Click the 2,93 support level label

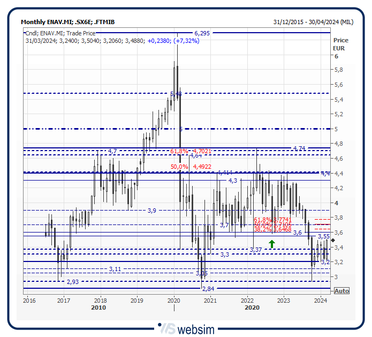pyautogui.click(x=73, y=282)
